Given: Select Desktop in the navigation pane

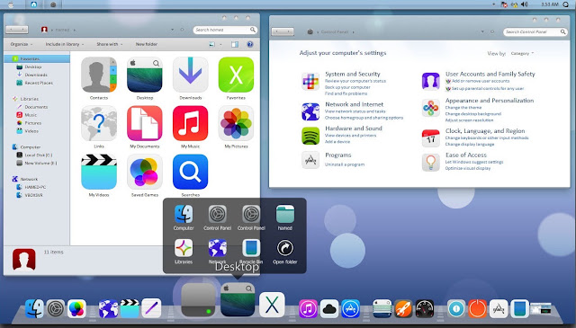Looking at the screenshot, I should [32, 66].
